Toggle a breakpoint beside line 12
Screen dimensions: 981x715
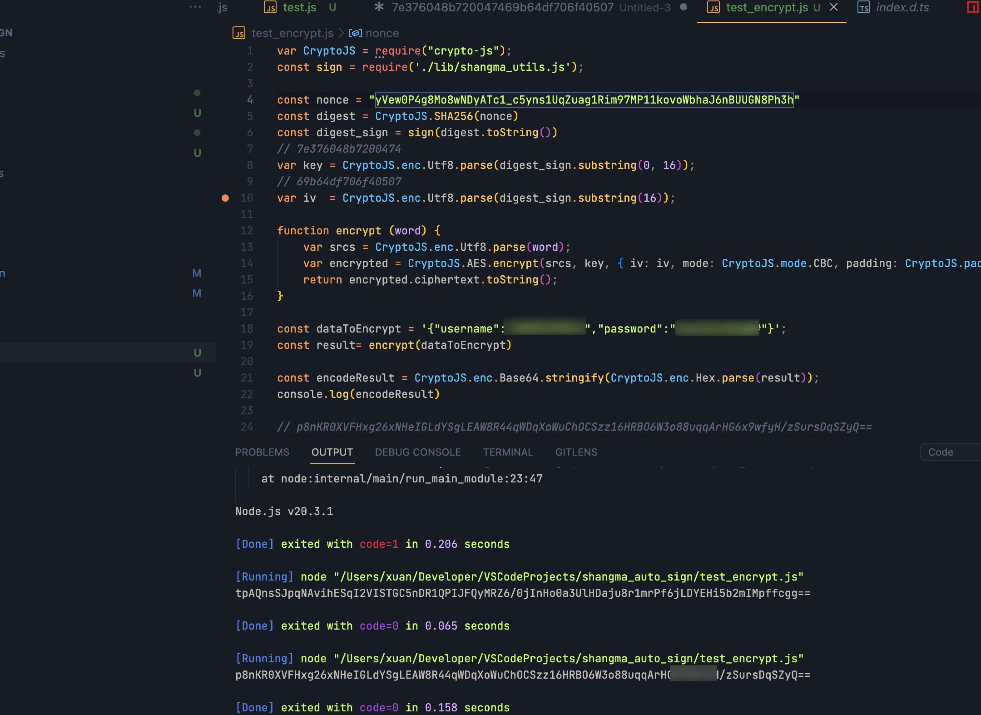click(x=225, y=231)
